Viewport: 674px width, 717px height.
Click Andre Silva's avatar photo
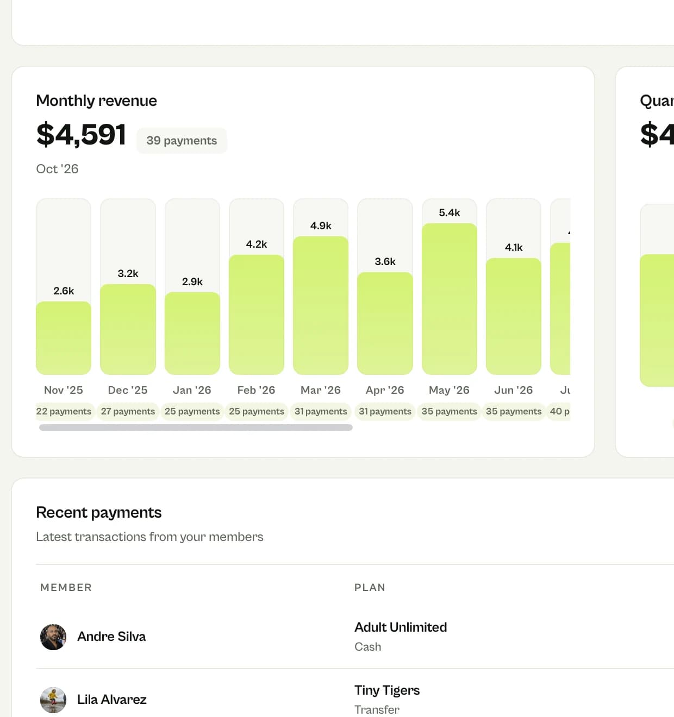53,637
